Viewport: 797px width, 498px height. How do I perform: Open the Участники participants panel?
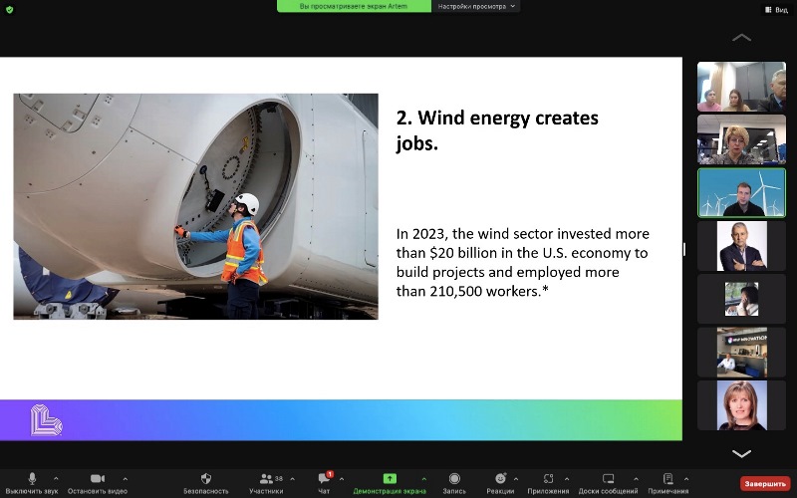266,479
